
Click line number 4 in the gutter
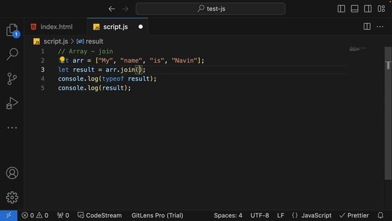pyautogui.click(x=42, y=79)
